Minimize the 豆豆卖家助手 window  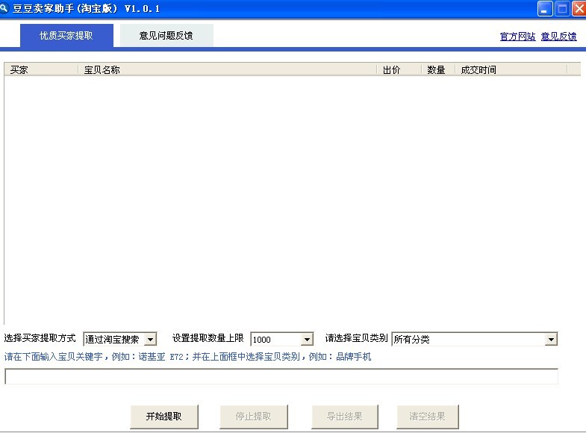(544, 9)
